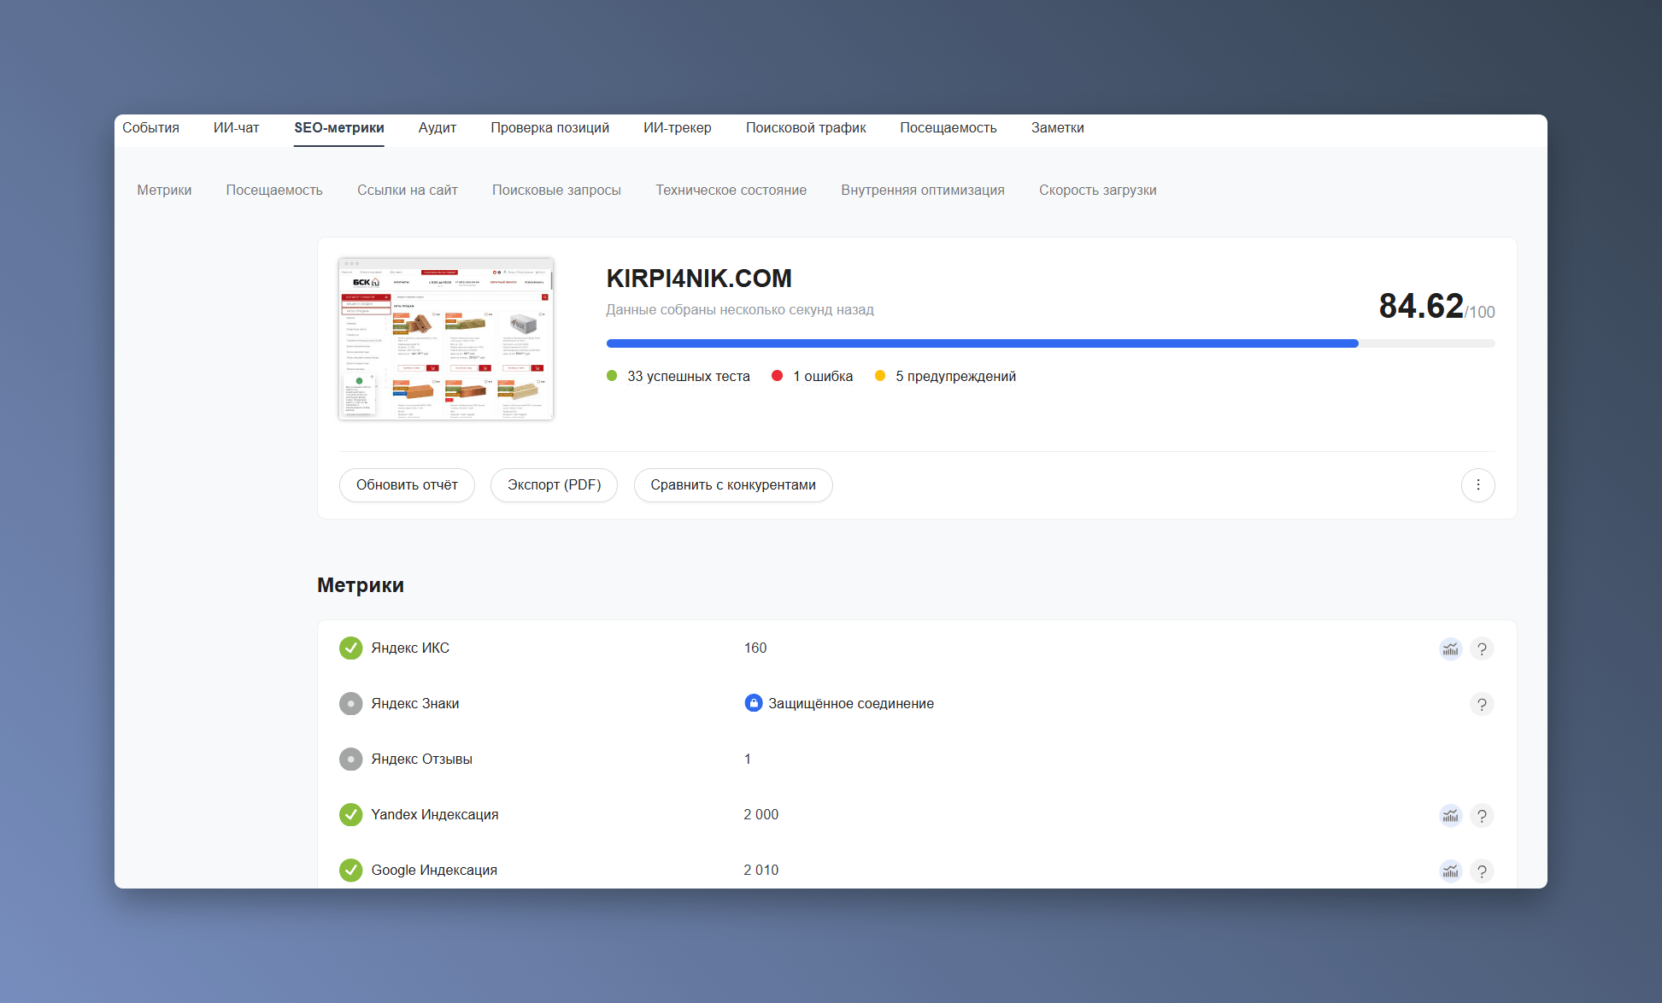Open the Заметки tab
1662x1003 pixels.
click(1057, 128)
